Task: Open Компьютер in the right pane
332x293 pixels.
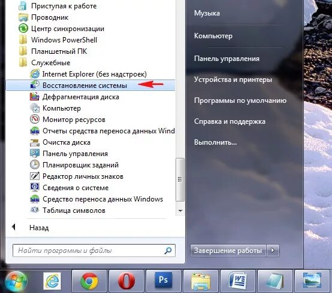Action: point(213,36)
